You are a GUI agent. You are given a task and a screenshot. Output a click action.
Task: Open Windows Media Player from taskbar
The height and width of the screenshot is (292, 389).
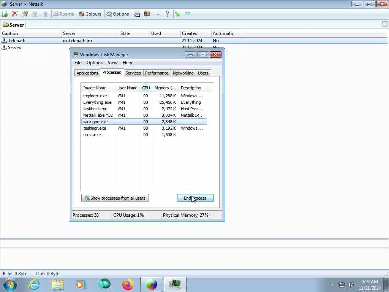(81, 284)
